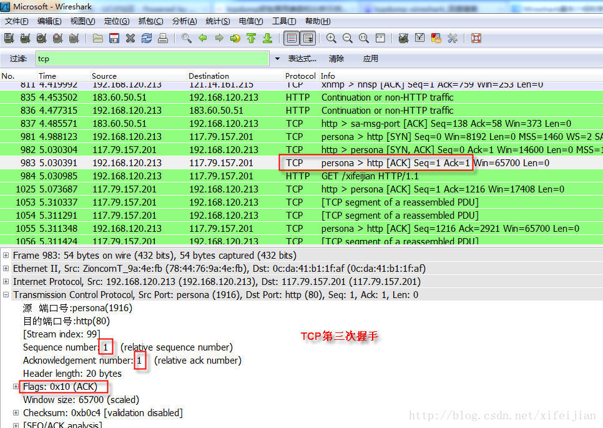The image size is (603, 428).
Task: Expand the Internet Protocol tree node
Action: 6,281
